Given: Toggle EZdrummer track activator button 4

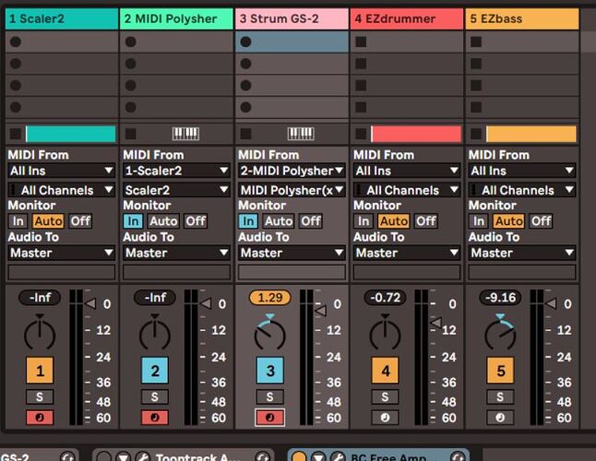Looking at the screenshot, I should pyautogui.click(x=385, y=371).
